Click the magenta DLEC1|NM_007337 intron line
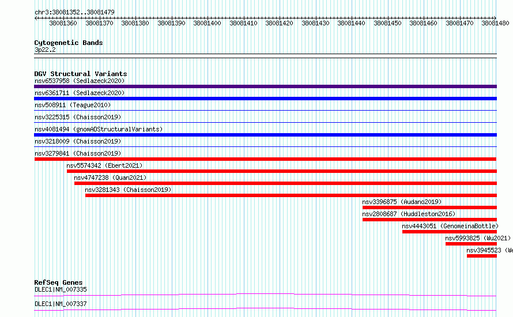Screen dimensions: 513x317 tap(265, 309)
